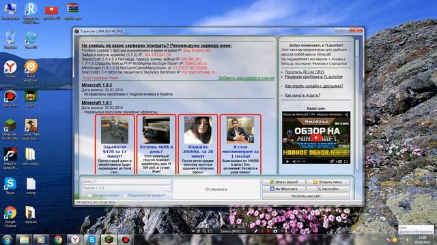Open the Bandicam desktop shortcut
The width and height of the screenshot is (437, 245).
(x=10, y=99)
